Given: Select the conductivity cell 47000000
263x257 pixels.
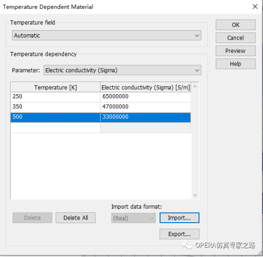Looking at the screenshot, I should 146,107.
